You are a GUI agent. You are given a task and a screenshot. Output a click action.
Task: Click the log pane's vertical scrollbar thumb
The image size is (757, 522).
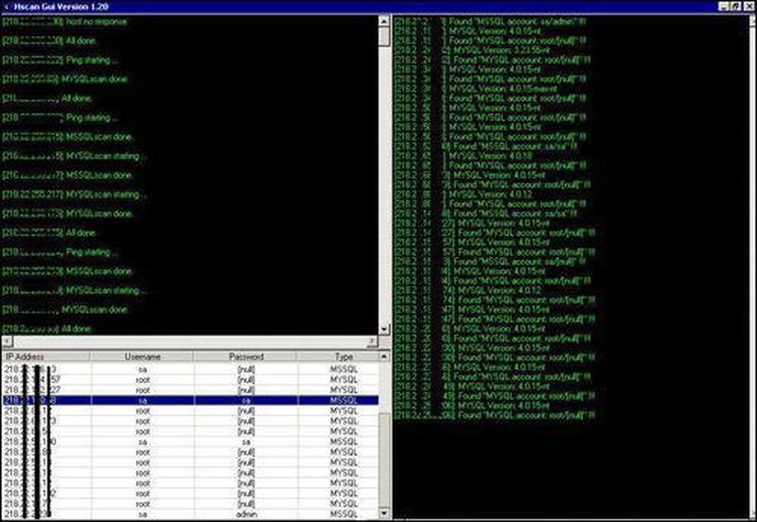pyautogui.click(x=384, y=36)
